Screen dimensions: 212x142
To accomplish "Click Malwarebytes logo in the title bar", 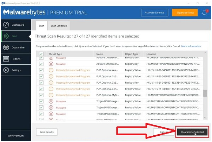I will (3, 3).
